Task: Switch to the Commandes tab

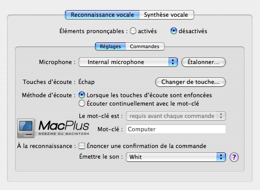Action: pos(145,46)
